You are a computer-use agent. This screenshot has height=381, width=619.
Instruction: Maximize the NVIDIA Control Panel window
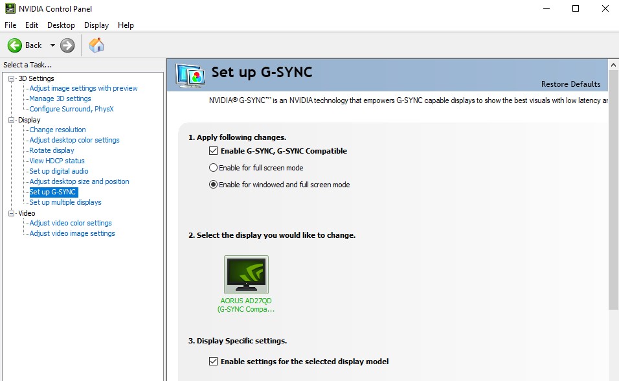tap(576, 9)
